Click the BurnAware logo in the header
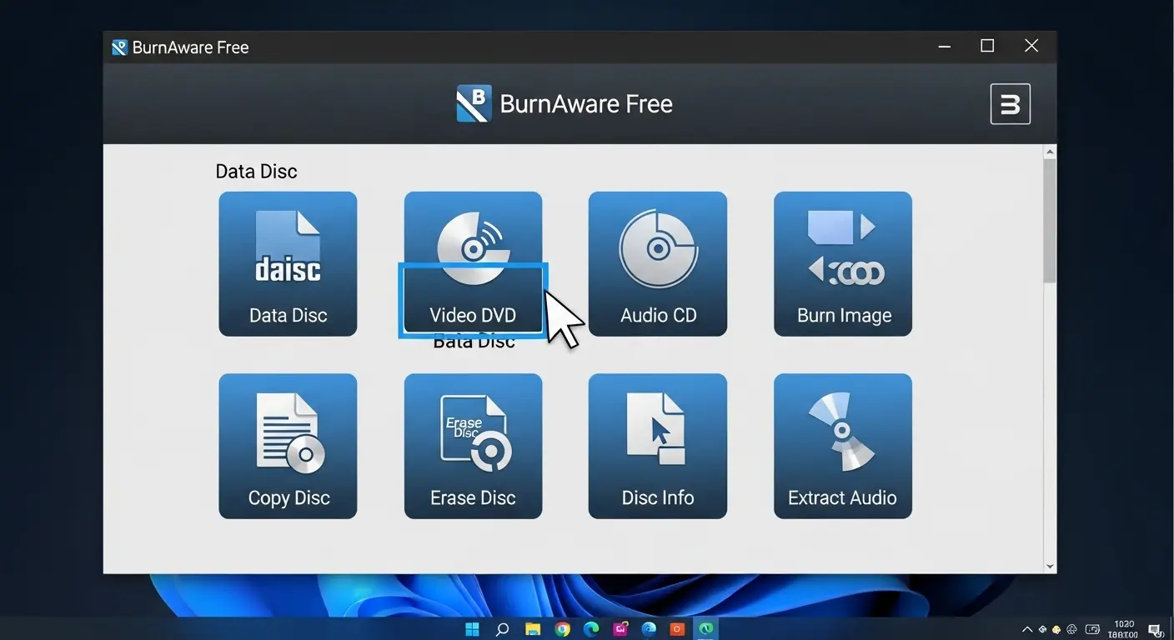The height and width of the screenshot is (640, 1174). pyautogui.click(x=474, y=104)
